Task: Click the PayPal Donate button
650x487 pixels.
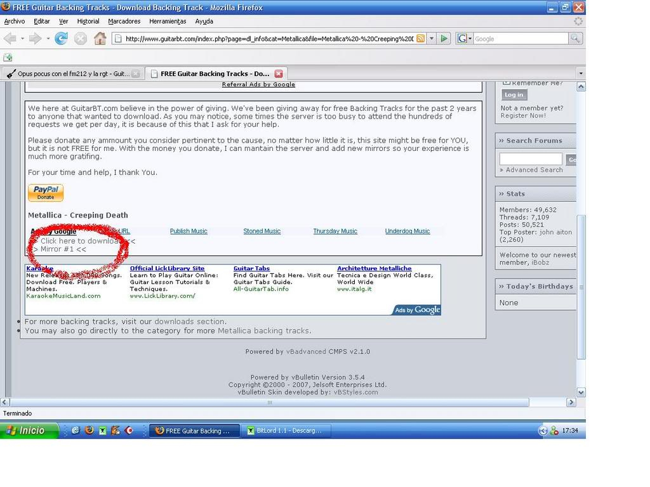Action: coord(46,193)
